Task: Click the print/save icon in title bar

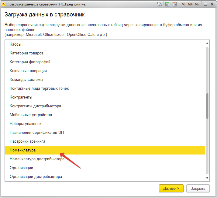Action: coord(159,4)
